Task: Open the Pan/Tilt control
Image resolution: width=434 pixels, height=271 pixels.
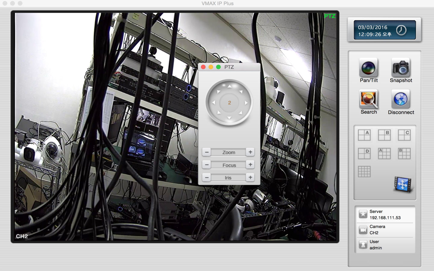Action: coord(368,70)
